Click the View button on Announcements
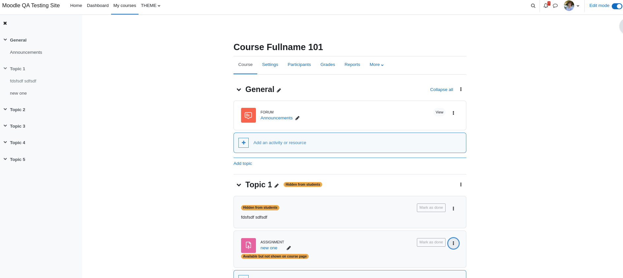This screenshot has height=278, width=623. (439, 112)
